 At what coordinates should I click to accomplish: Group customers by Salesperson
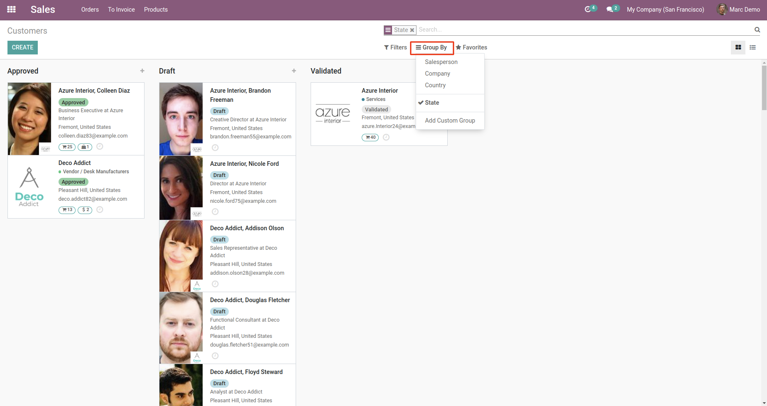pyautogui.click(x=450, y=62)
